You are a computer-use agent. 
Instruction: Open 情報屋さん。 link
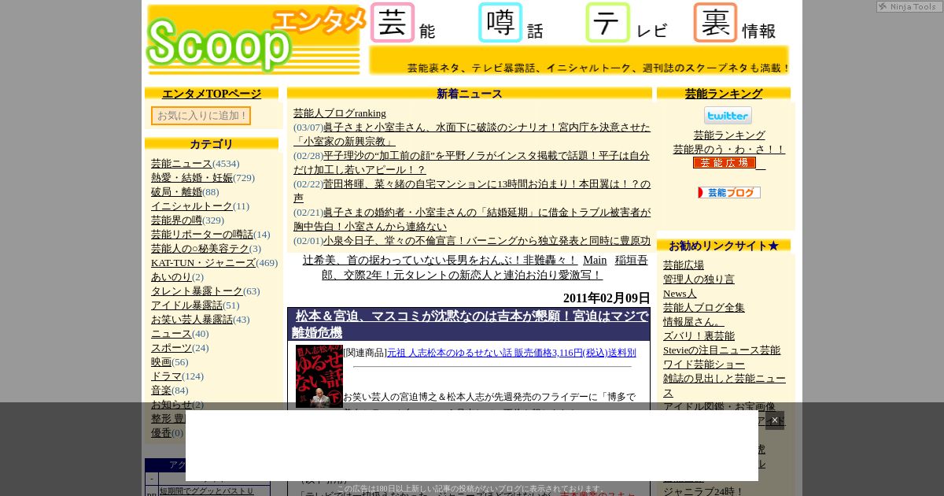point(694,322)
